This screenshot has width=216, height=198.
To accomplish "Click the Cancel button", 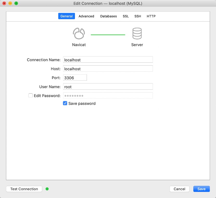I will (180, 189).
